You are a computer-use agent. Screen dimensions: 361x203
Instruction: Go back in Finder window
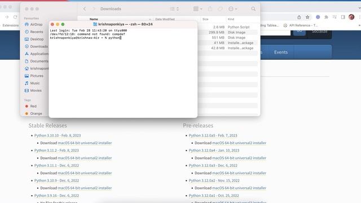coord(85,9)
